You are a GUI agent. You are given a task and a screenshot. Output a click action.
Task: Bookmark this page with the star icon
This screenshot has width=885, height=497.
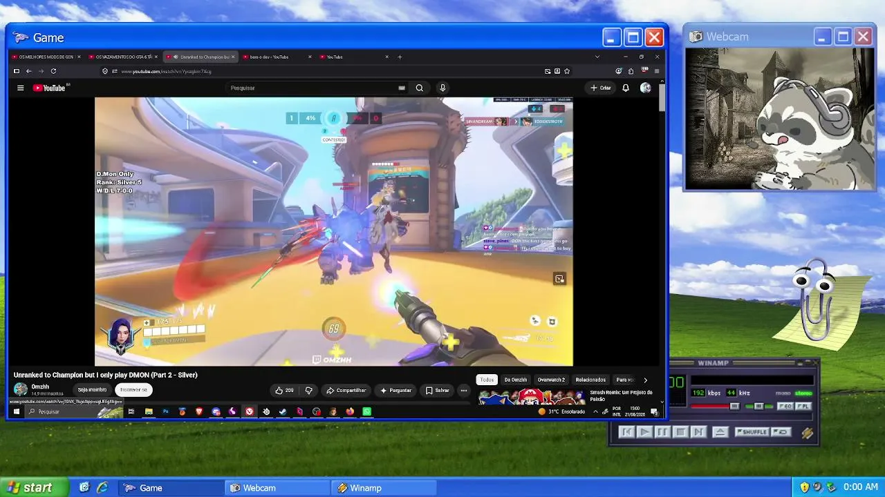pos(567,71)
